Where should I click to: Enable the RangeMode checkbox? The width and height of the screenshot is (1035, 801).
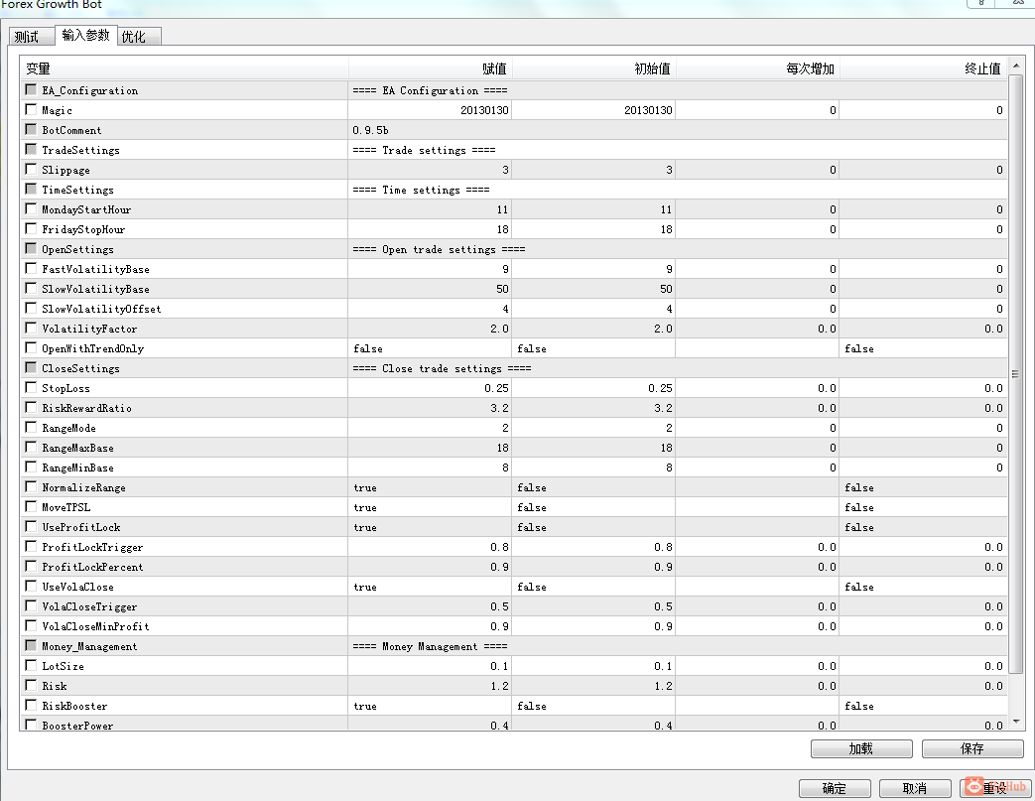click(x=31, y=427)
